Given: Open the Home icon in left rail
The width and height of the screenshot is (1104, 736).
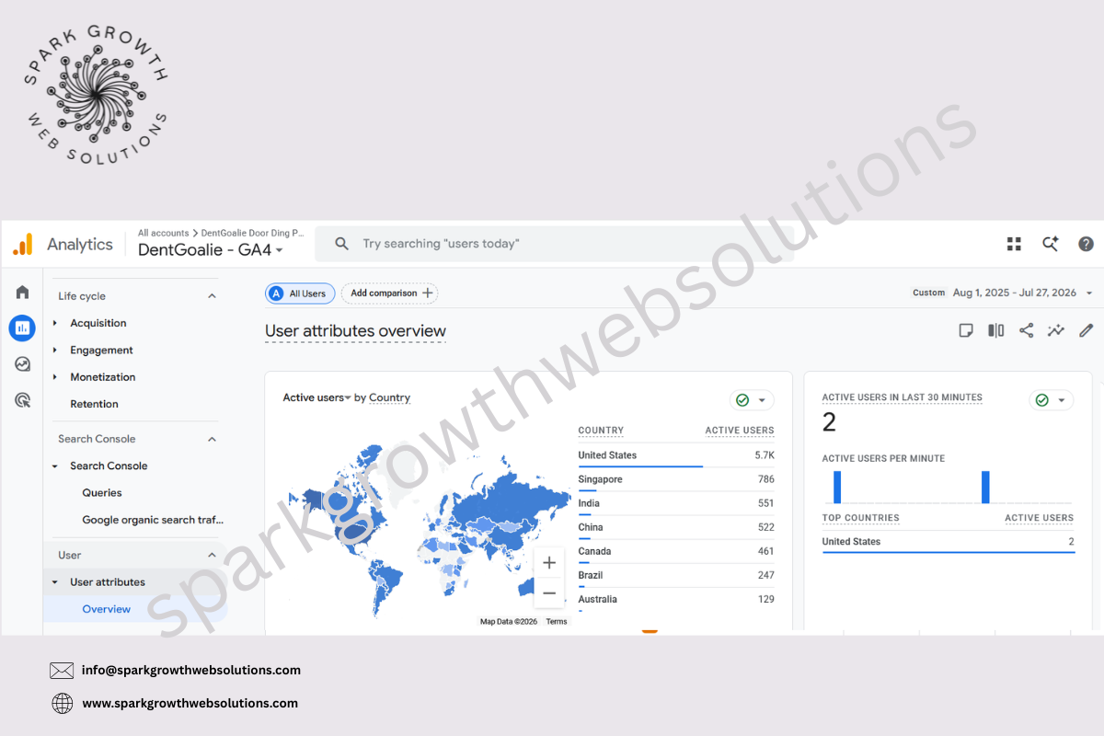Looking at the screenshot, I should coord(22,293).
